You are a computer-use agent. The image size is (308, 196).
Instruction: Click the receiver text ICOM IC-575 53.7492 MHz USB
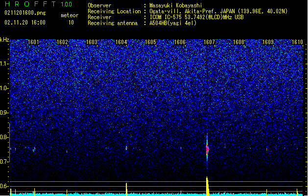tap(197, 17)
